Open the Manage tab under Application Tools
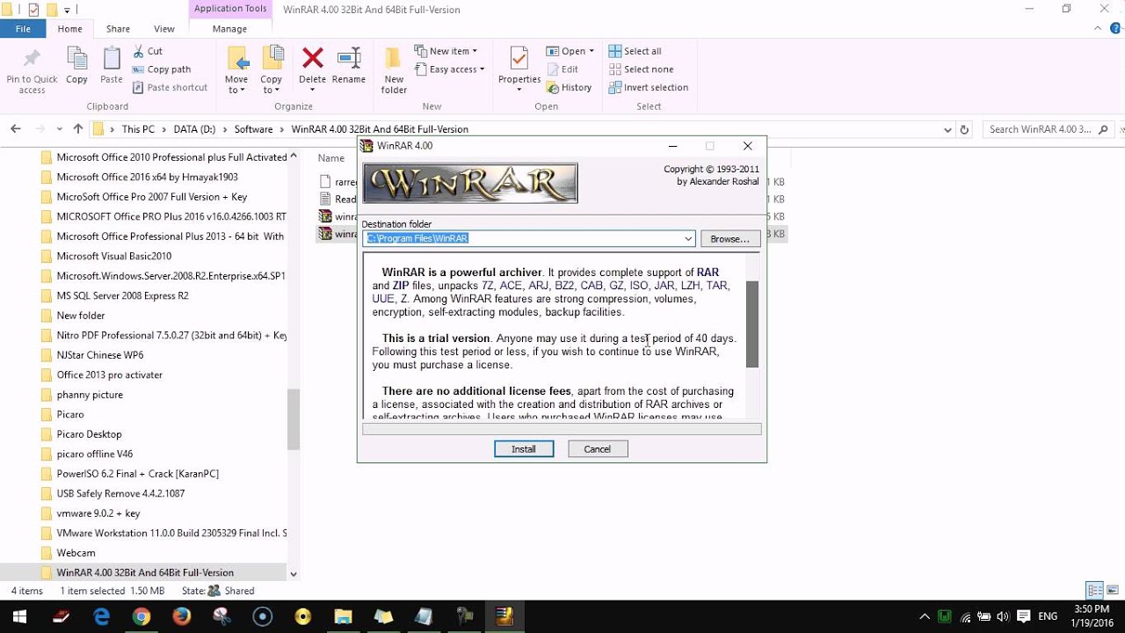Image resolution: width=1125 pixels, height=633 pixels. [229, 29]
